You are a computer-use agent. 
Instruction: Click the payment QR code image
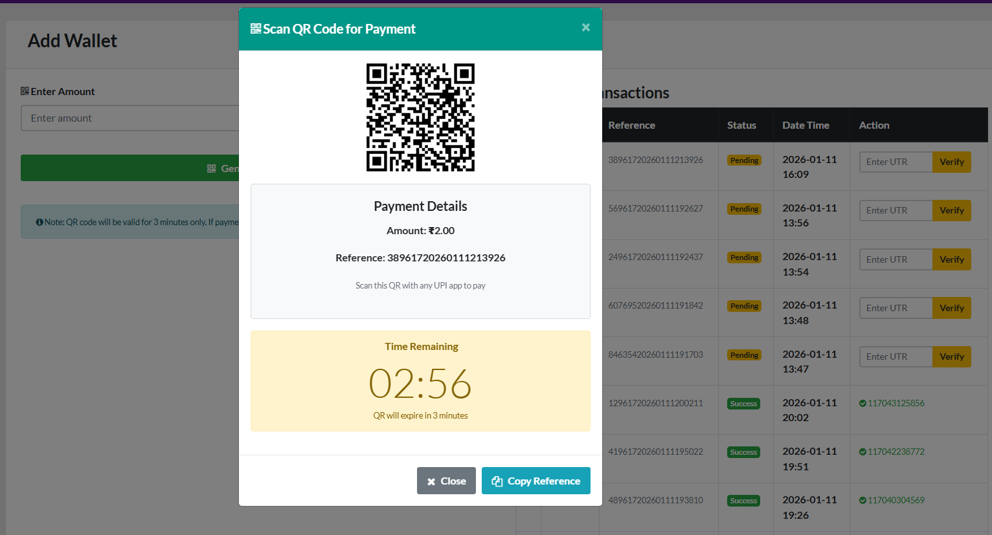(x=420, y=117)
